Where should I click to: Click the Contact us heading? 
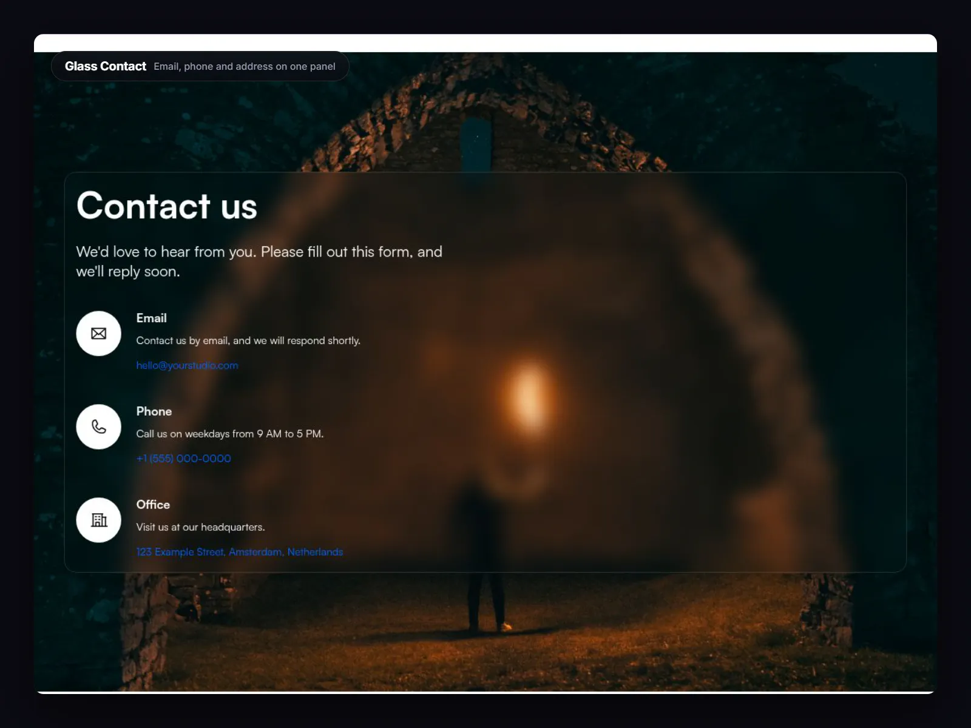(167, 206)
